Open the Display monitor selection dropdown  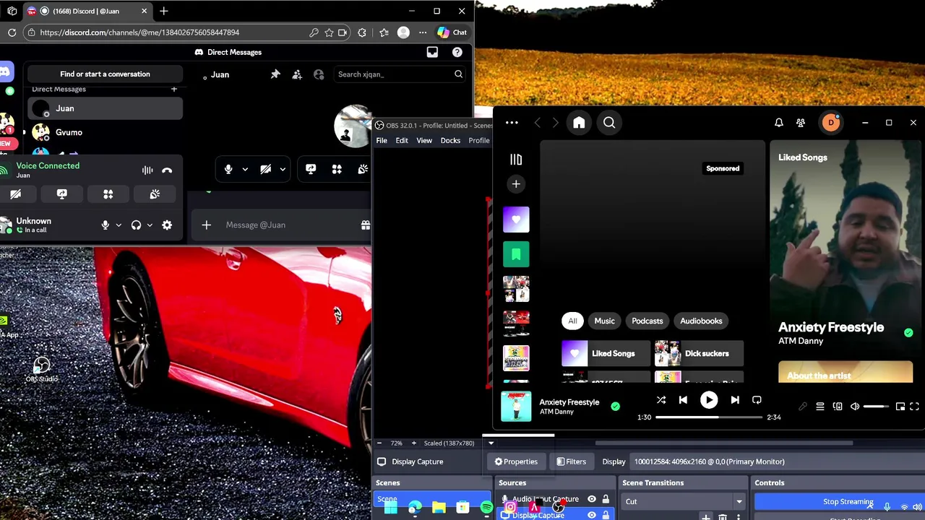776,461
